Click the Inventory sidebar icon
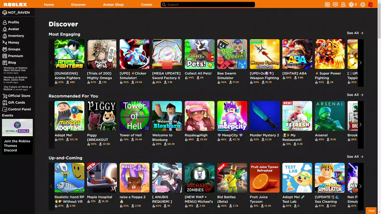 5,36
